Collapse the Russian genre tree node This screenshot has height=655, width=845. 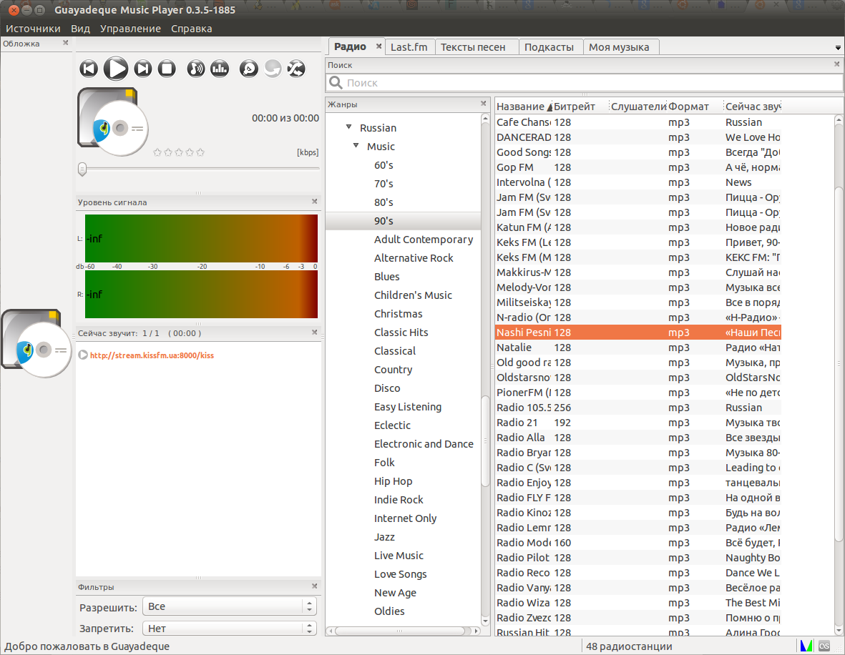pos(348,127)
